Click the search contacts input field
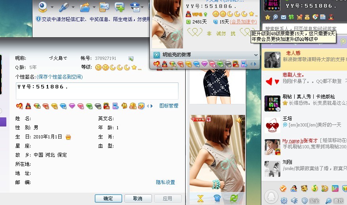 coord(304,29)
